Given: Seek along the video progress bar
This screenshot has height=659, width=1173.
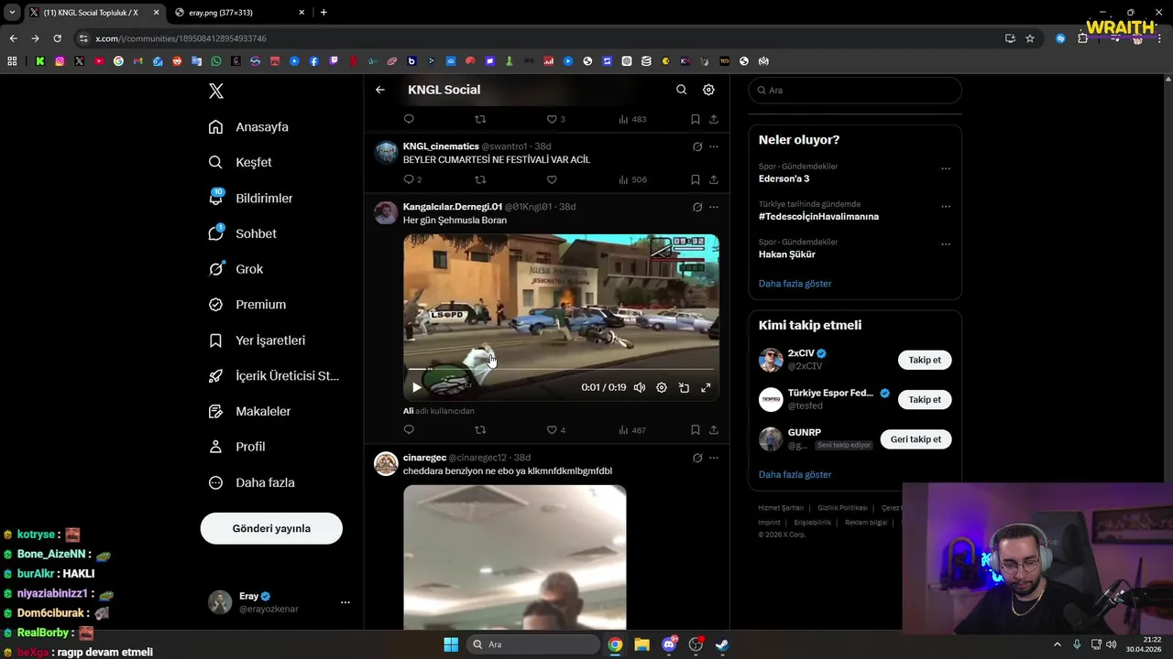Looking at the screenshot, I should click(561, 369).
